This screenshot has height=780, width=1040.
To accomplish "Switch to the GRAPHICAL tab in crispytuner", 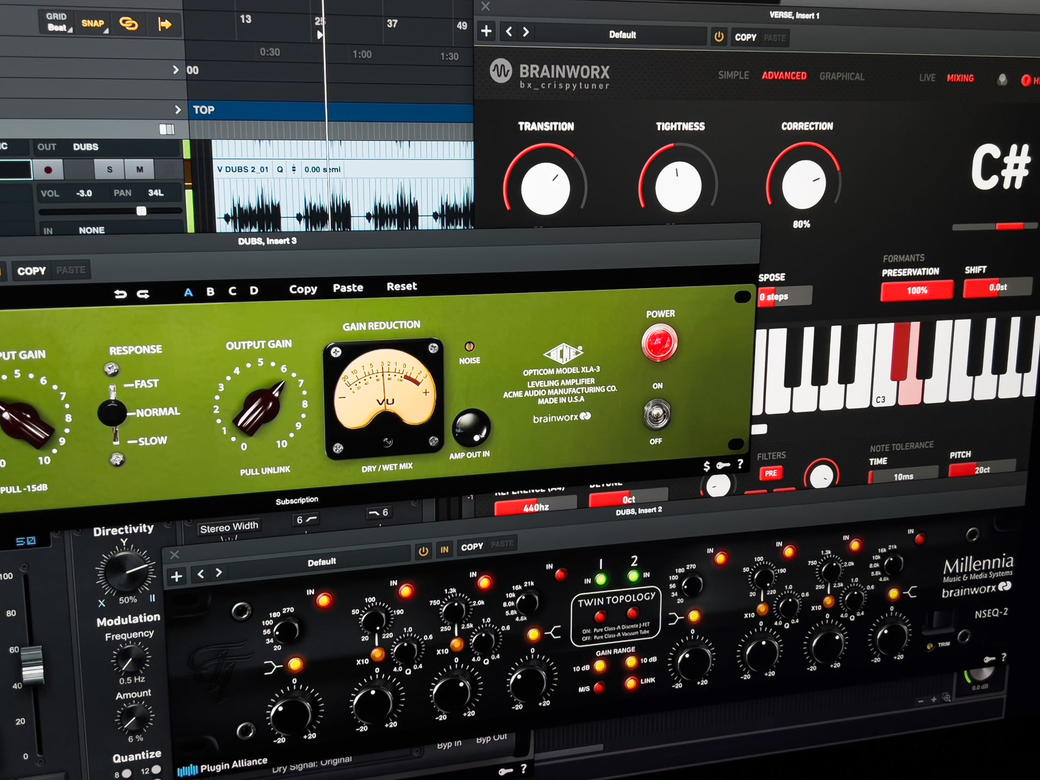I will (x=842, y=76).
